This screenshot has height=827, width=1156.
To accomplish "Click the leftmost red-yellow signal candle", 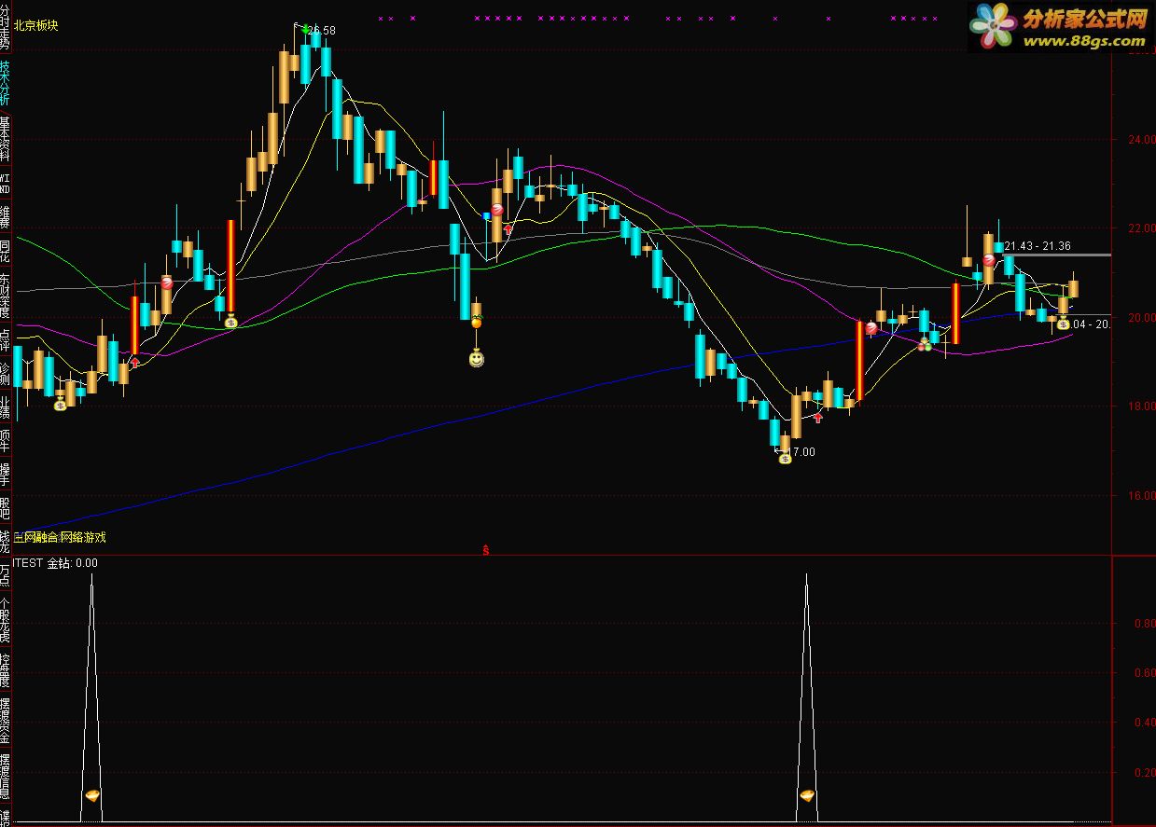I will point(134,325).
